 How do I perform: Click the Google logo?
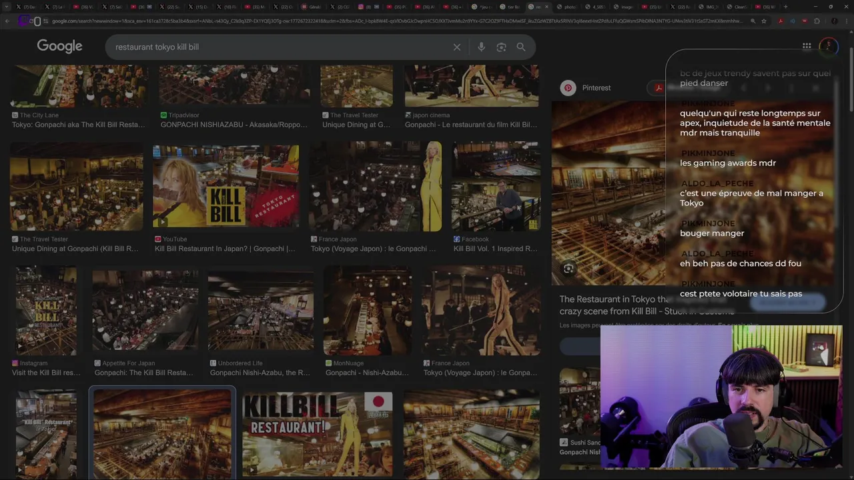[x=59, y=46]
